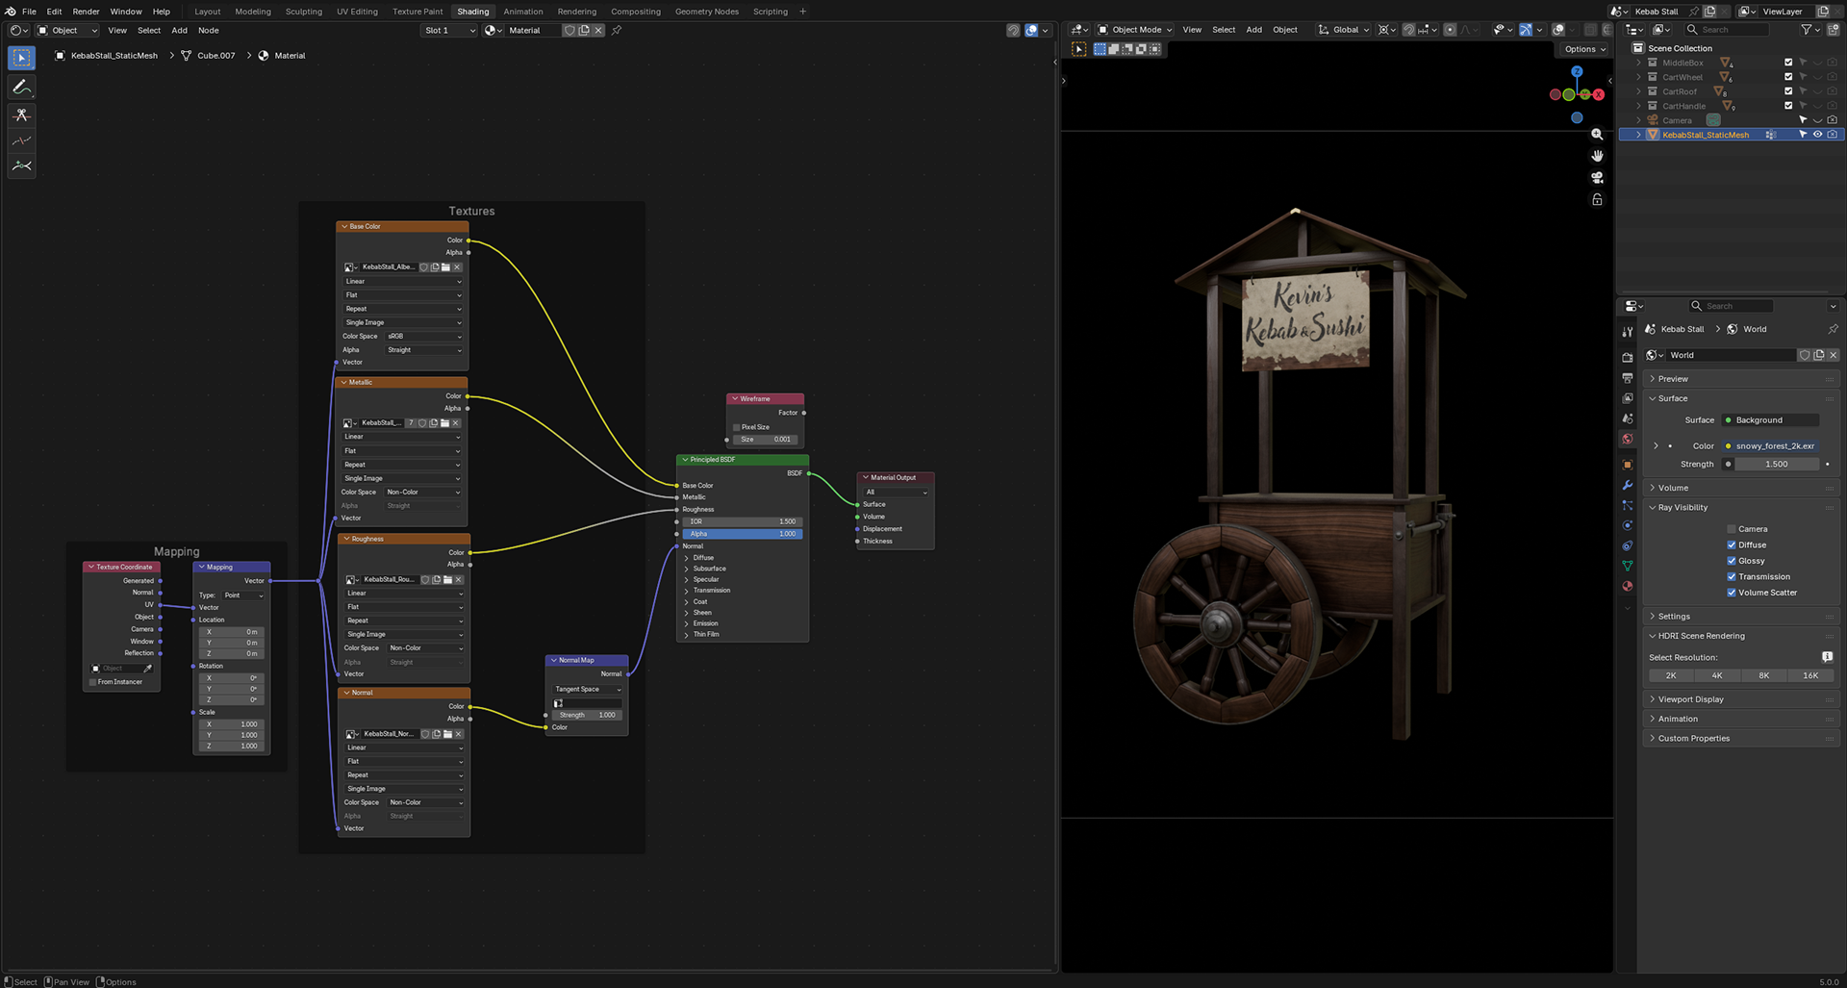Screen dimensions: 1847x988
Task: Open the Tangent Space dropdown on Normal Map
Action: click(x=587, y=690)
